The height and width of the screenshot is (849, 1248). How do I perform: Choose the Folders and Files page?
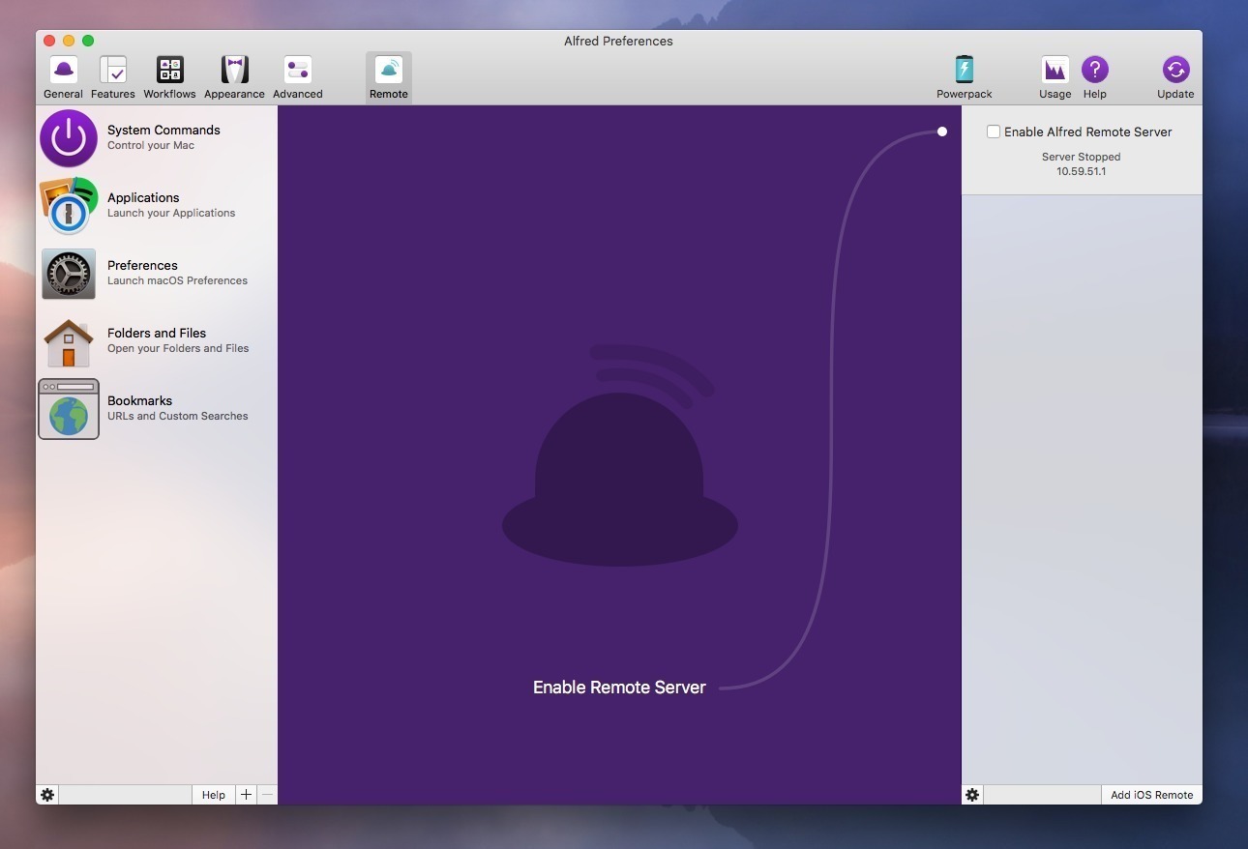[x=157, y=341]
